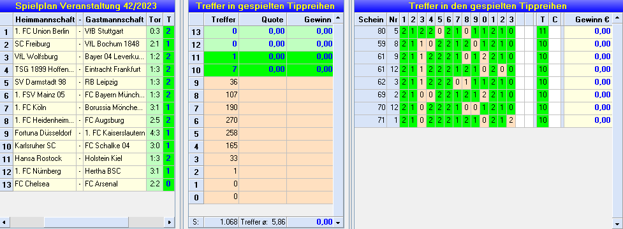This screenshot has height=229, width=623.
Task: Select SC Freiburg home team cell
Action: pyautogui.click(x=45, y=45)
